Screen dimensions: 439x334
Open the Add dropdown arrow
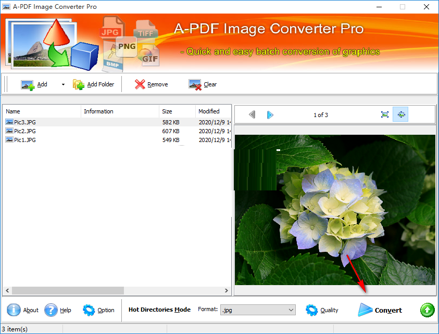click(x=64, y=84)
